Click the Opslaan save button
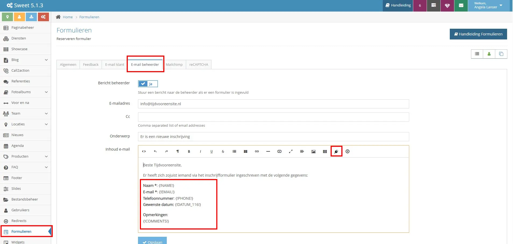 tap(152, 241)
